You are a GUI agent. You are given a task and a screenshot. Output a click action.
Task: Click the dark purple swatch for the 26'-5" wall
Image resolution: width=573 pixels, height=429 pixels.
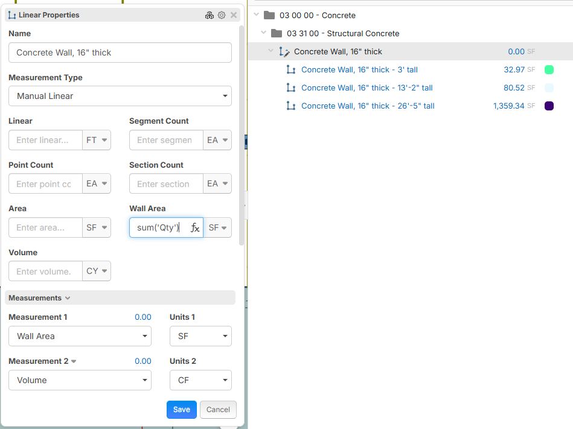(549, 106)
